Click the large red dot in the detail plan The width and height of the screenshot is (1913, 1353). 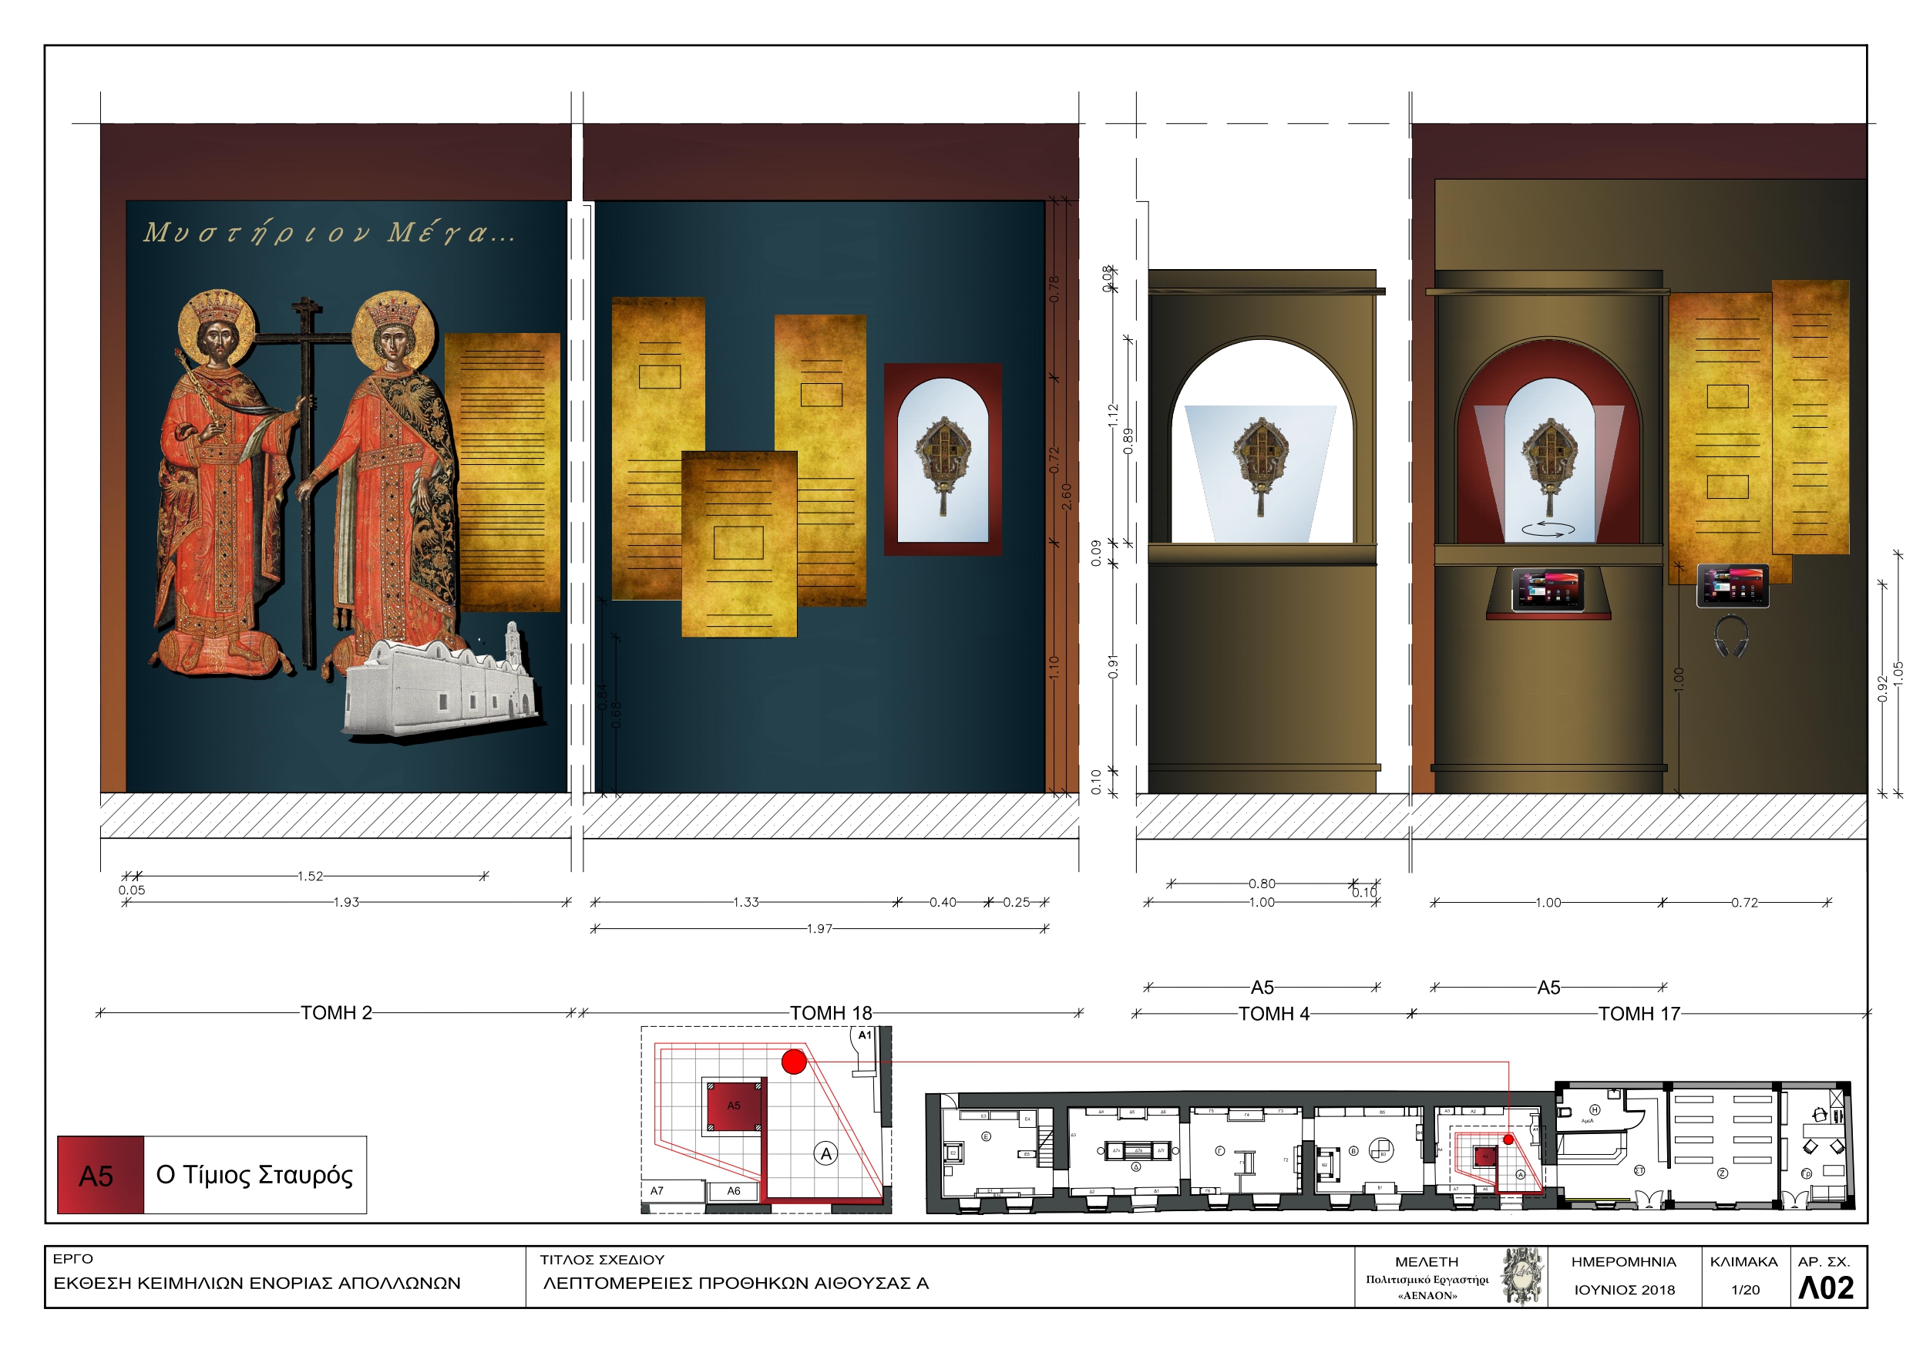(x=794, y=1062)
